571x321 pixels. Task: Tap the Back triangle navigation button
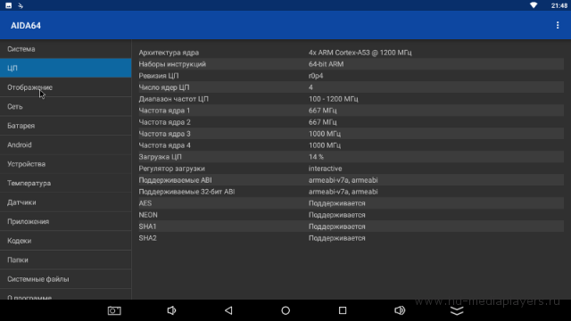pos(228,310)
